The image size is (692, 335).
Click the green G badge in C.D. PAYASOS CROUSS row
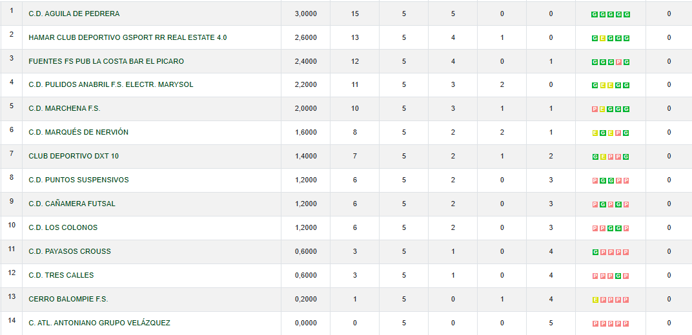tap(595, 252)
